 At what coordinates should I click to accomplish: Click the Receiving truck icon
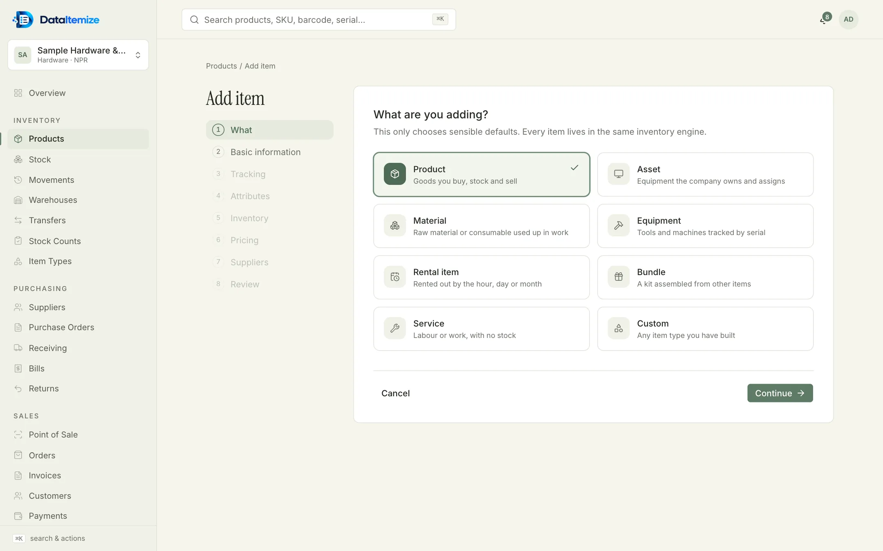pos(18,348)
